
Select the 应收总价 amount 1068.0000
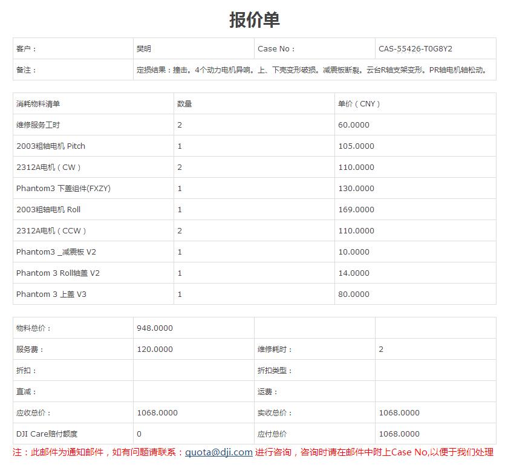click(157, 412)
